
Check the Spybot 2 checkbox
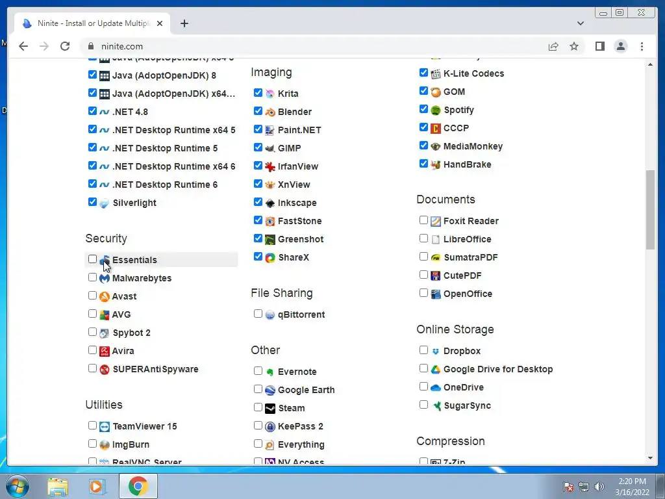coord(92,332)
